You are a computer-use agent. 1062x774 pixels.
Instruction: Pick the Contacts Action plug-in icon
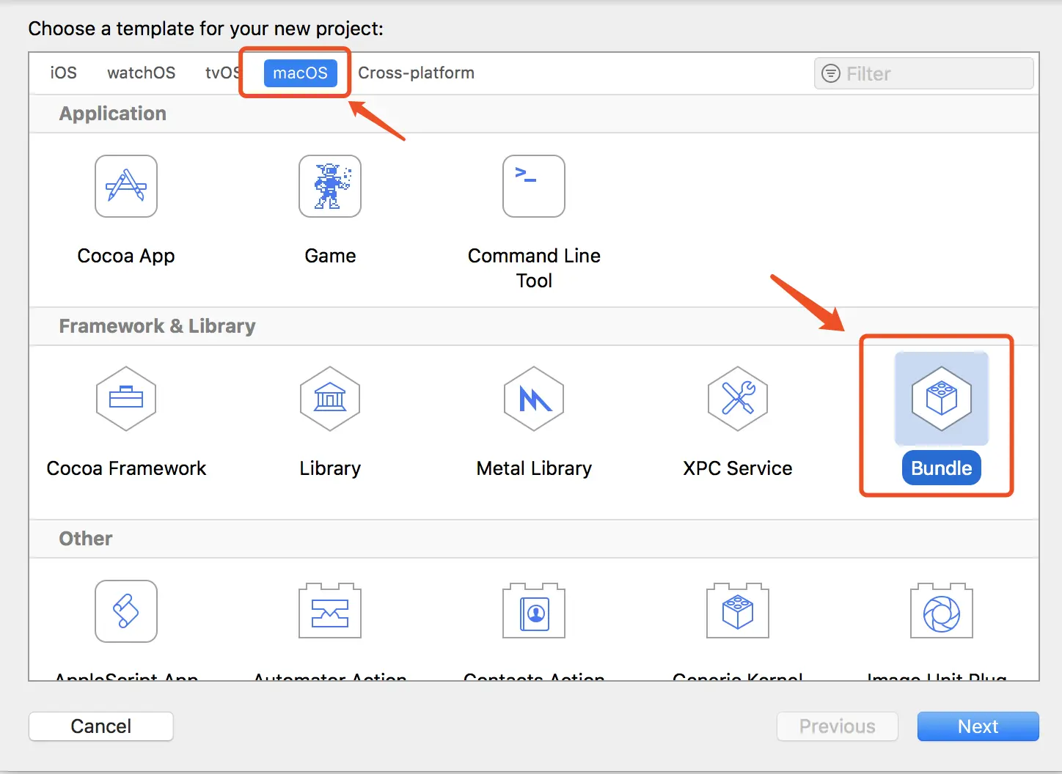[534, 611]
